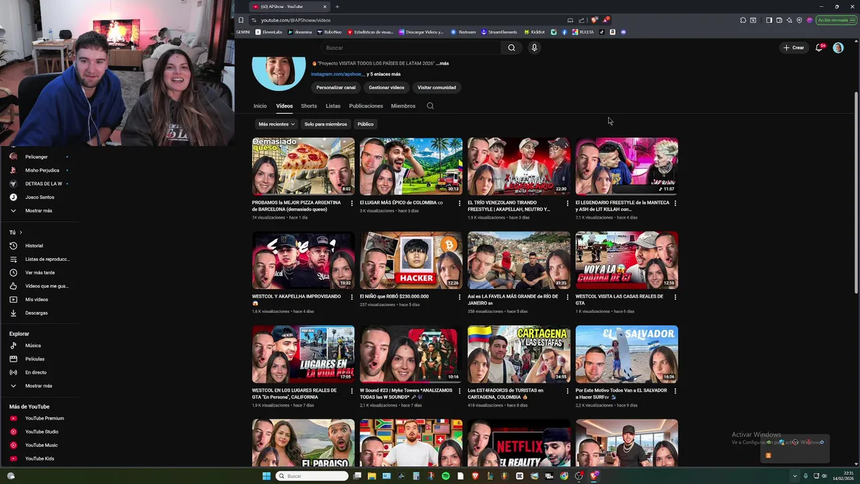Open File Explorer from the taskbar
Screen dimensions: 860x484
pyautogui.click(x=372, y=476)
